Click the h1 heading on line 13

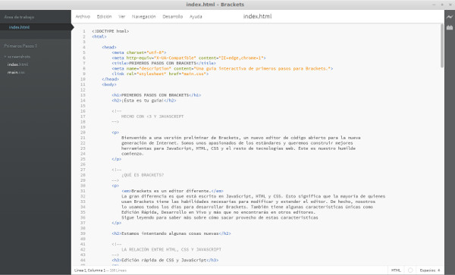click(x=156, y=95)
